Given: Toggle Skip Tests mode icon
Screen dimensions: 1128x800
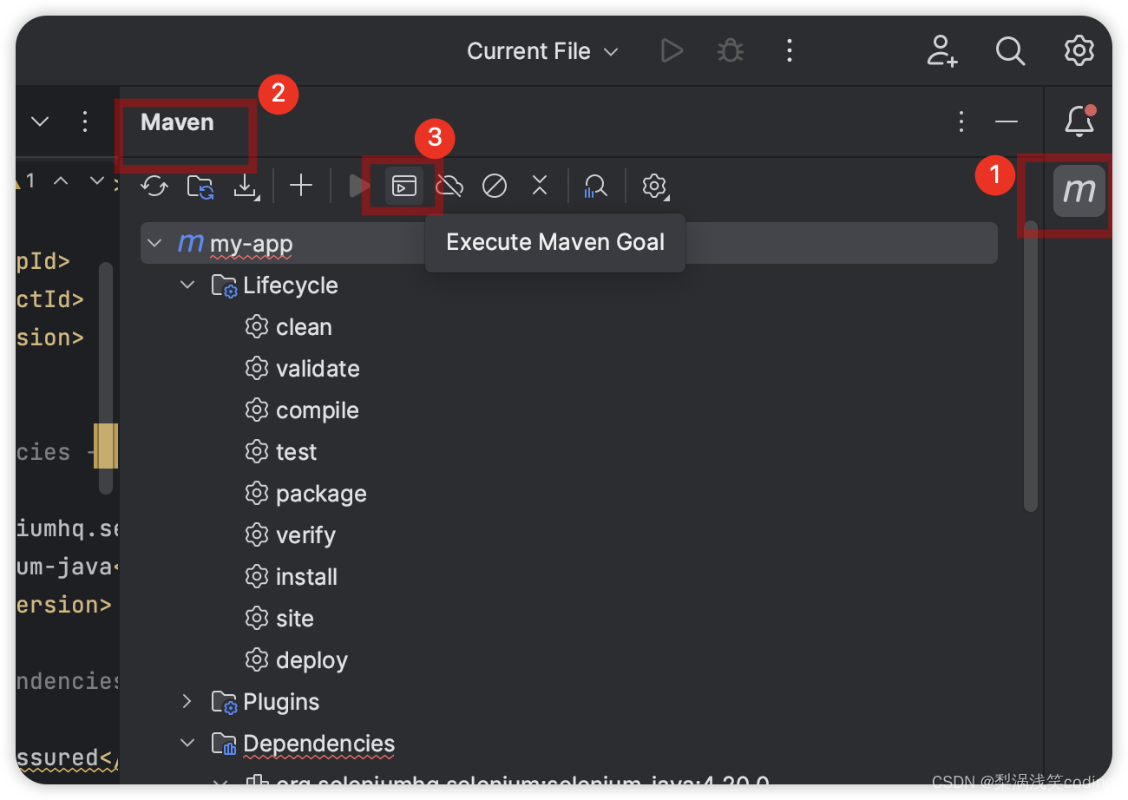Looking at the screenshot, I should 495,186.
